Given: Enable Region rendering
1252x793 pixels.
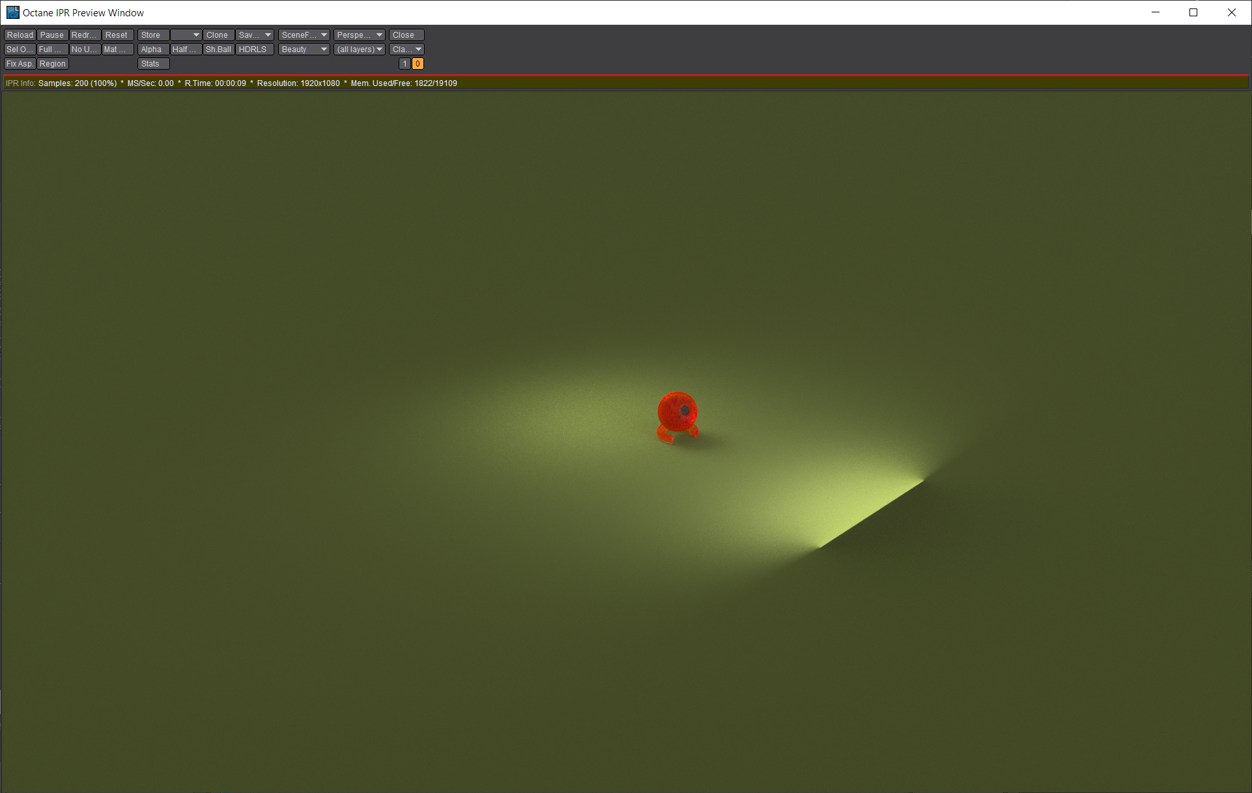Looking at the screenshot, I should [x=52, y=64].
